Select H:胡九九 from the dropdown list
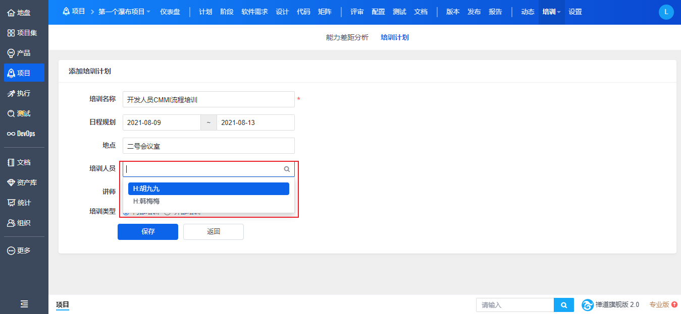The width and height of the screenshot is (681, 314). pos(208,189)
